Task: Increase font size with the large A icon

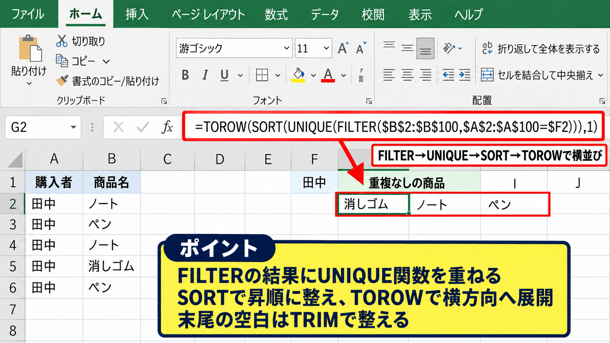Action: click(x=343, y=48)
